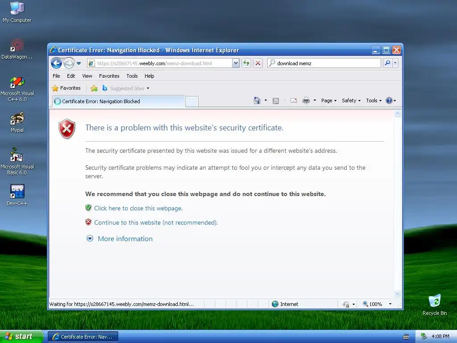Click the green Refresh arrows icon

point(246,63)
